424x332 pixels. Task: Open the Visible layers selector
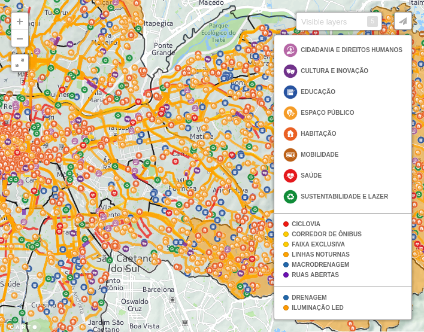point(339,22)
